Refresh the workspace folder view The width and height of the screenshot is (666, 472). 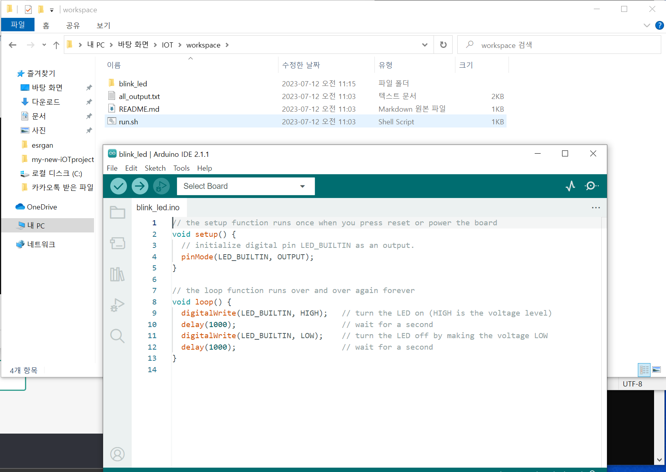pyautogui.click(x=443, y=45)
